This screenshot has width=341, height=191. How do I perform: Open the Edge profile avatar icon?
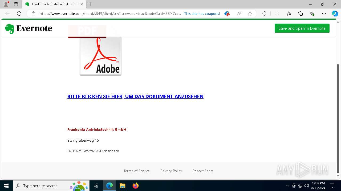pos(6,4)
